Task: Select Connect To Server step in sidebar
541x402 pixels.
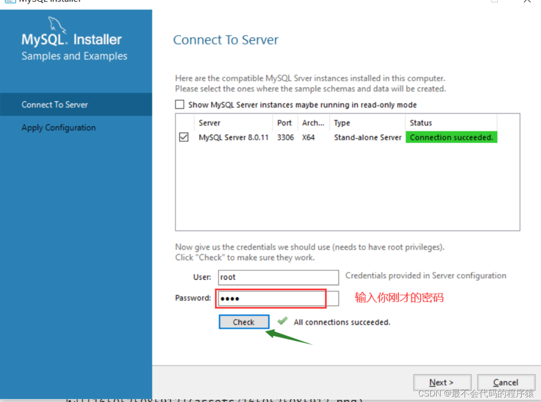Action: tap(76, 104)
